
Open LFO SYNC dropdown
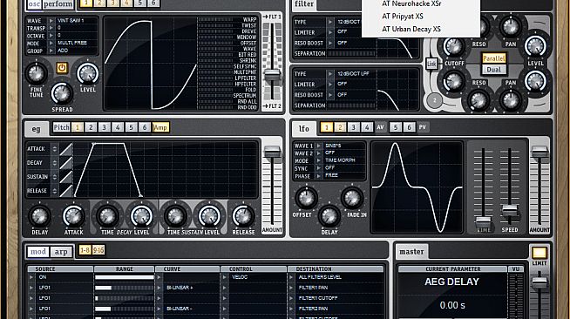tap(319, 168)
